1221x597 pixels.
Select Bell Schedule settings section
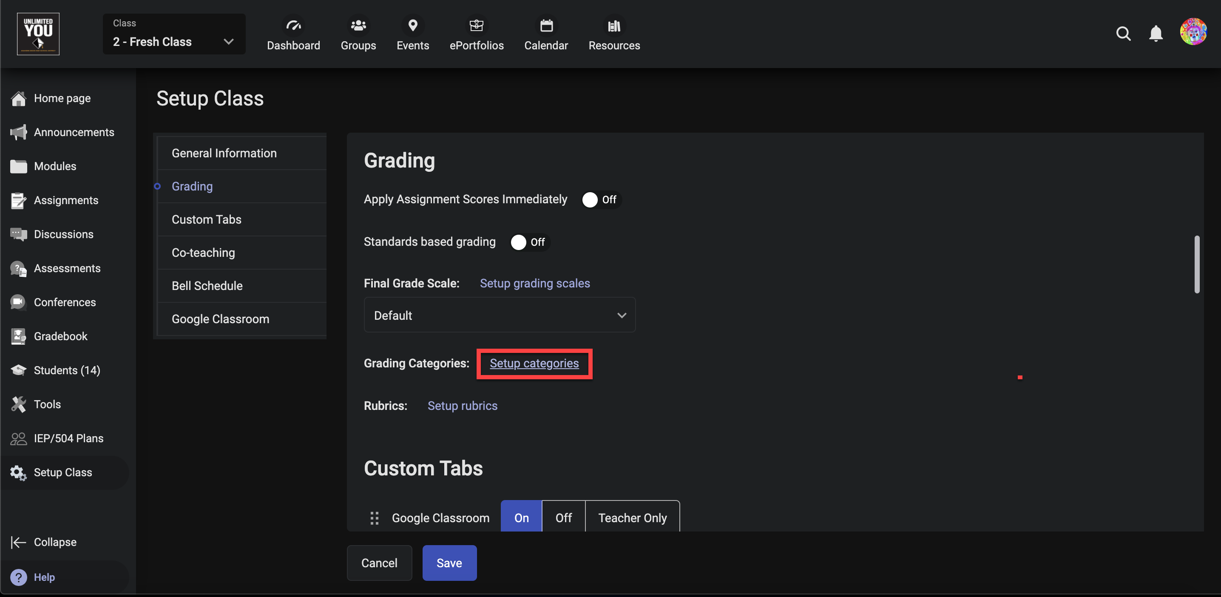(x=207, y=286)
